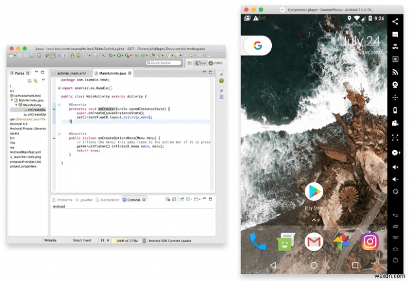This screenshot has height=281, width=411.
Task: Open the Phone app in Android dock
Action: point(257,241)
